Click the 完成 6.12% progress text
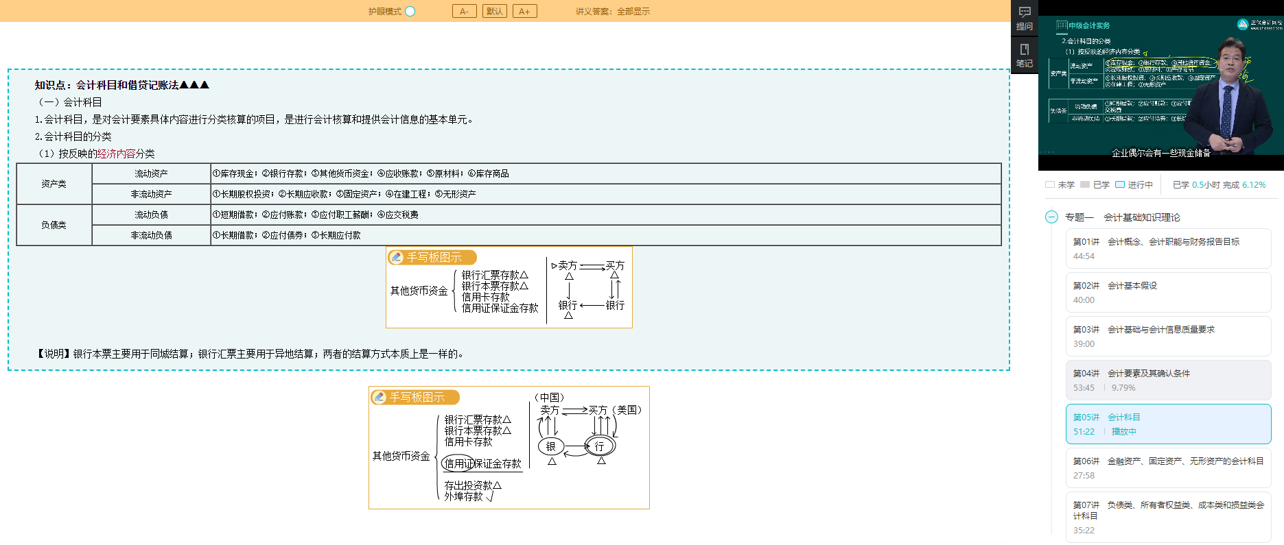 (1244, 184)
